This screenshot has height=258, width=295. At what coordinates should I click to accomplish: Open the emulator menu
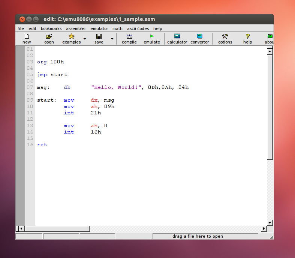[99, 28]
